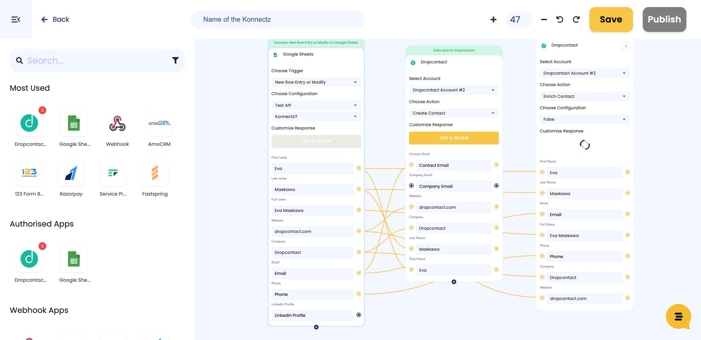Choose the AmoCRM app icon
This screenshot has height=340, width=701.
[x=159, y=123]
